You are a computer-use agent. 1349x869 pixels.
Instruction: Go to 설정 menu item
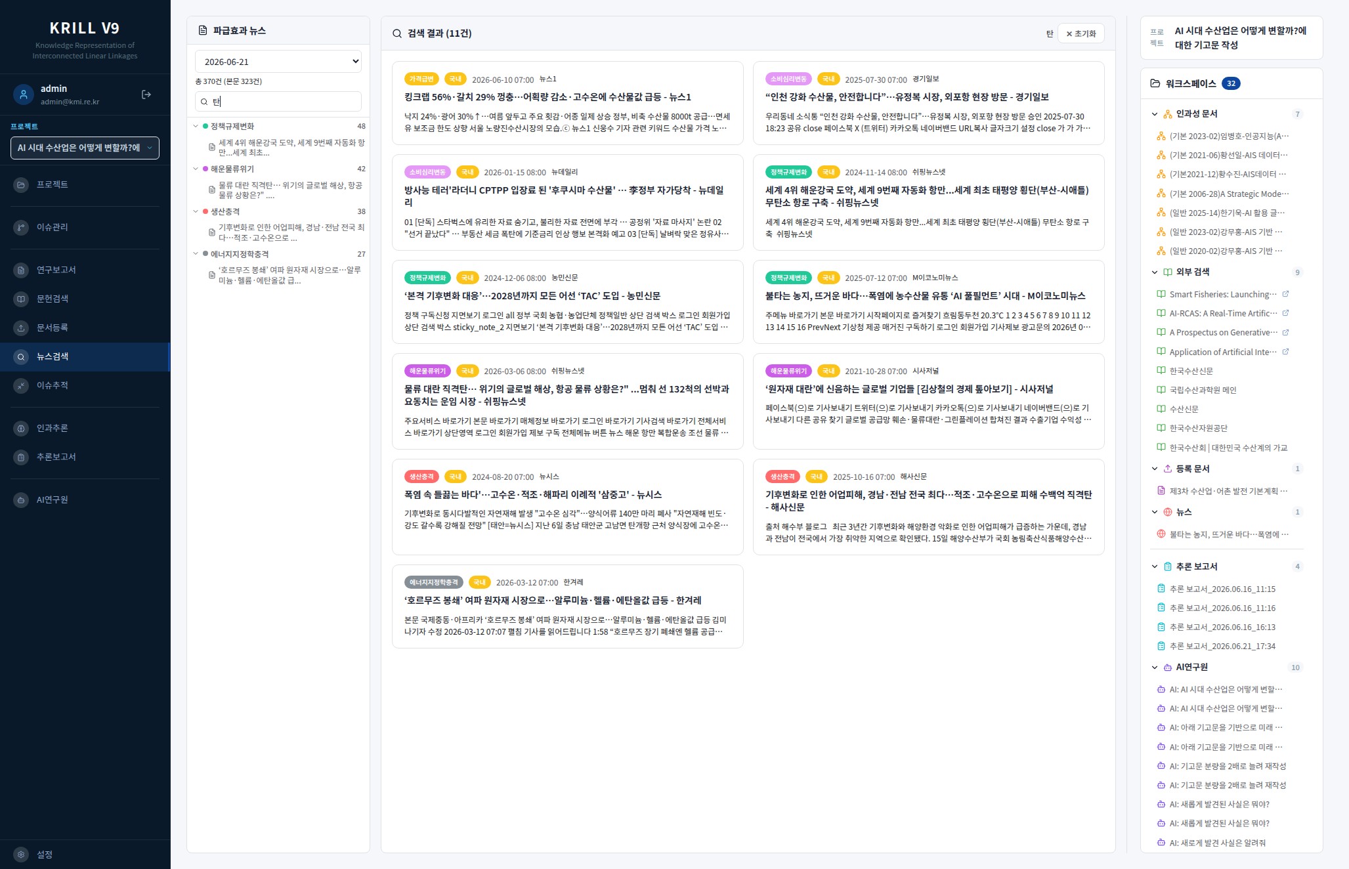coord(85,855)
